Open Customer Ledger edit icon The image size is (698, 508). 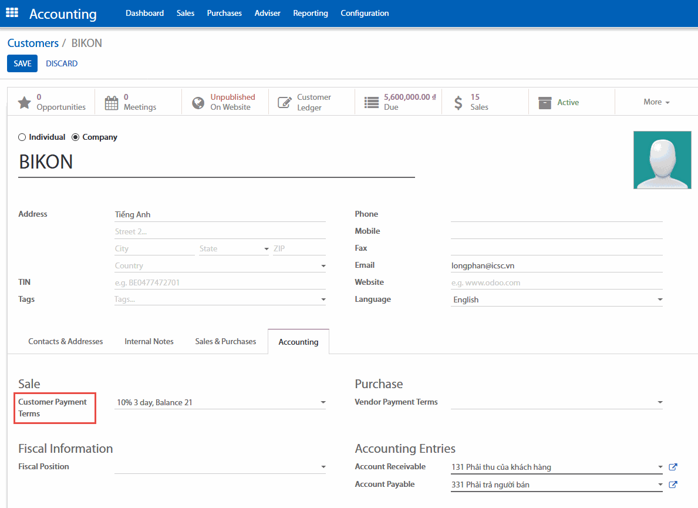[285, 103]
